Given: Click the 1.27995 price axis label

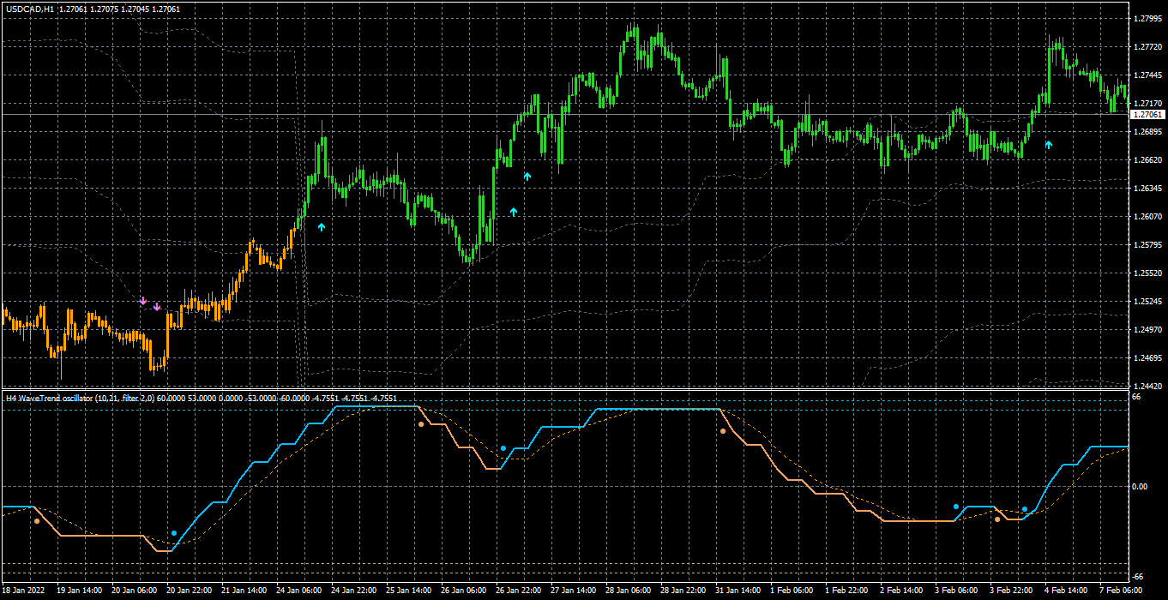Looking at the screenshot, I should 1147,18.
